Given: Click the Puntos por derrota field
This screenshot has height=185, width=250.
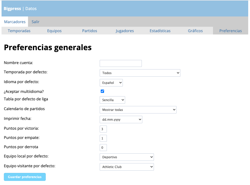Looking at the screenshot, I should 103,147.
